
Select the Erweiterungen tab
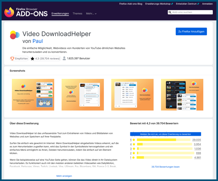click(x=60, y=14)
